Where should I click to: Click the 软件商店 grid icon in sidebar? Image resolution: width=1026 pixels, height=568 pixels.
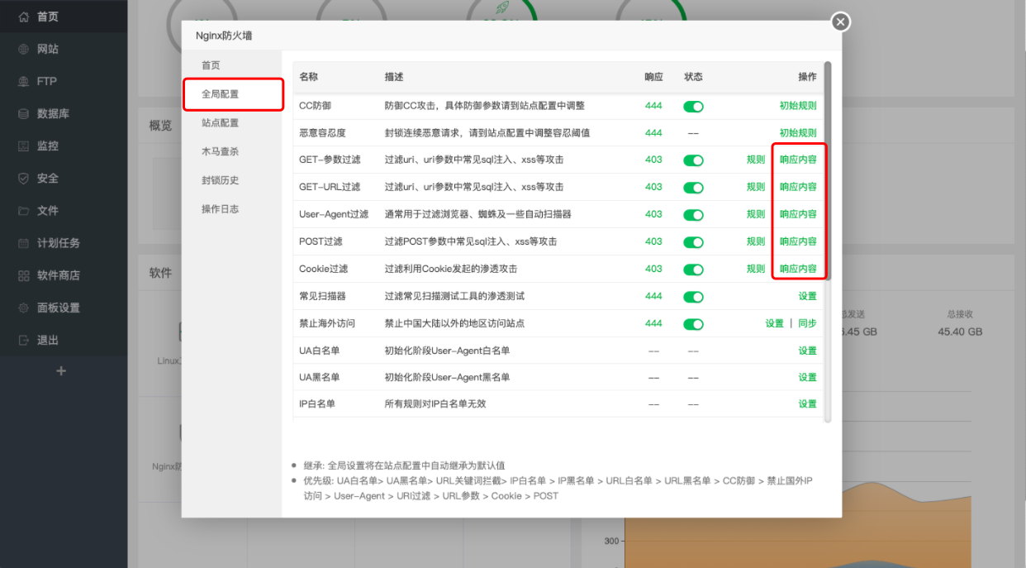(x=23, y=275)
